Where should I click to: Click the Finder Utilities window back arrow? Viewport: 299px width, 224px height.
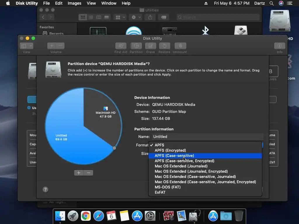coord(43,17)
